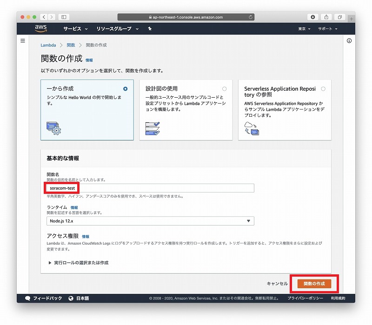
Task: Click the globe language icon
Action: pos(71,298)
